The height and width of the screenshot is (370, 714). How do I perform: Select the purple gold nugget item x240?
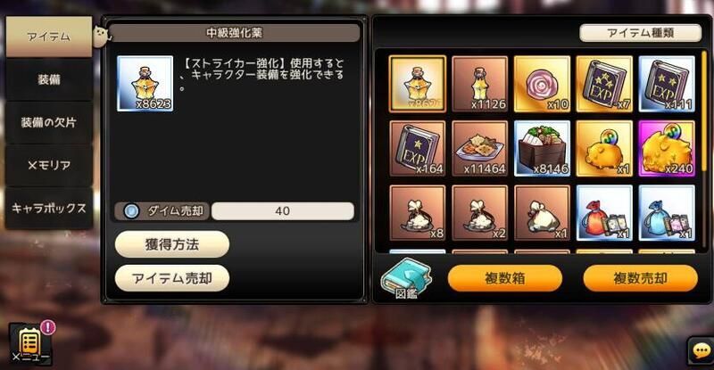coord(667,148)
